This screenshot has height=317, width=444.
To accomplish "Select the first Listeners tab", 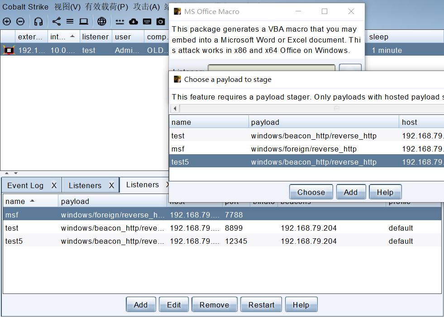I will click(85, 185).
